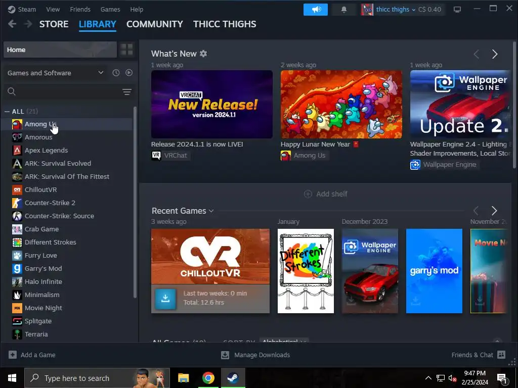Open Chrome from the taskbar
The height and width of the screenshot is (388, 518).
pyautogui.click(x=208, y=378)
